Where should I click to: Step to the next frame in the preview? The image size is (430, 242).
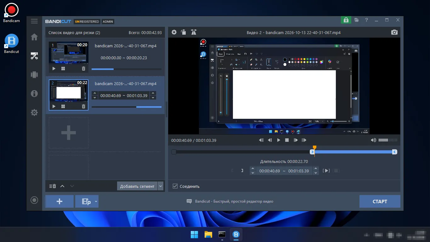296,140
